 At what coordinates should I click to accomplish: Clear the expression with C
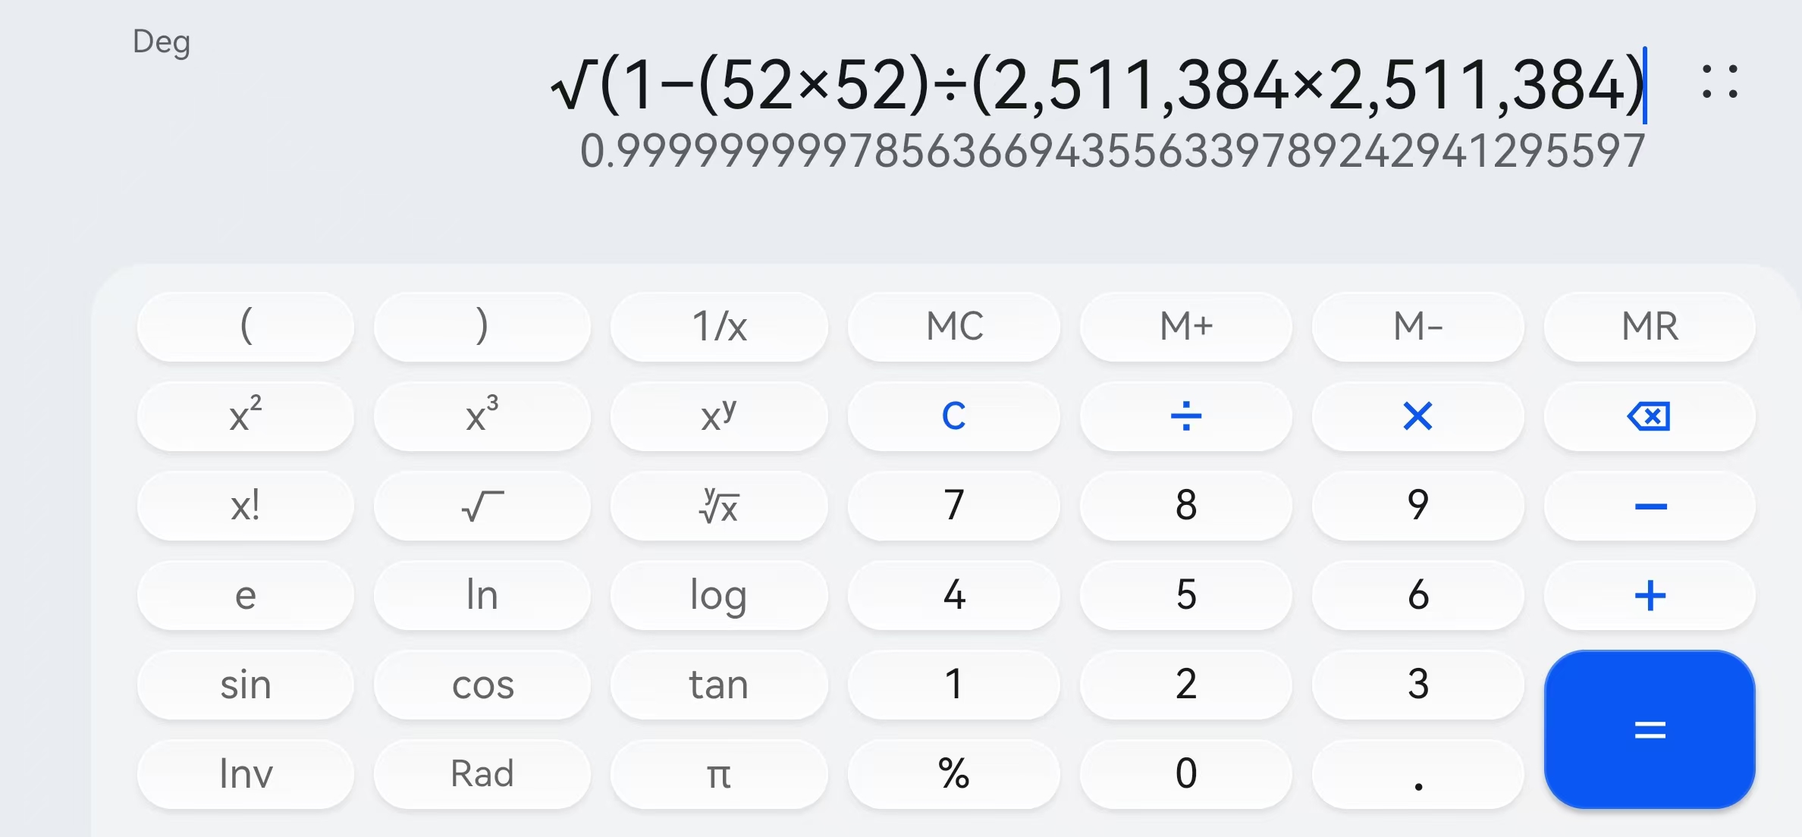953,416
